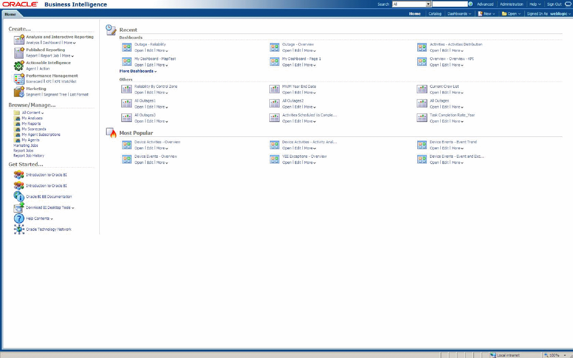Edit the My Dashboard - Page 1 dashboard
The height and width of the screenshot is (358, 573).
(x=298, y=65)
